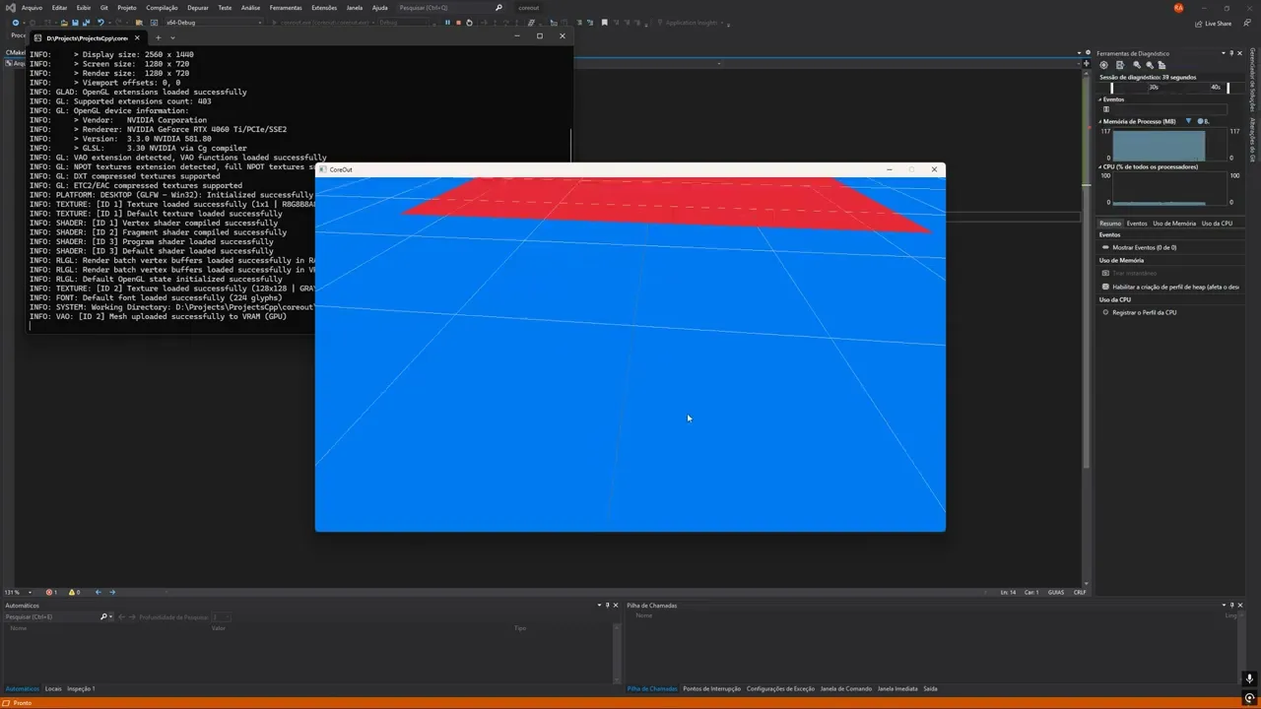Switch to the Saída tab
The image size is (1261, 709).
(x=930, y=688)
